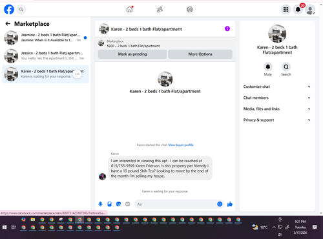The width and height of the screenshot is (323, 239).
Task: Expand the Customize chat section
Action: (x=277, y=87)
